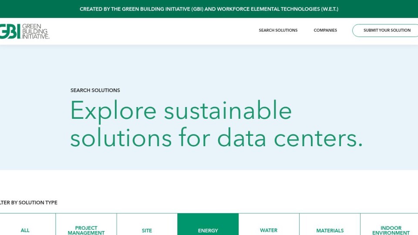Click the Green Building Initiative logo wordmark

(36, 31)
